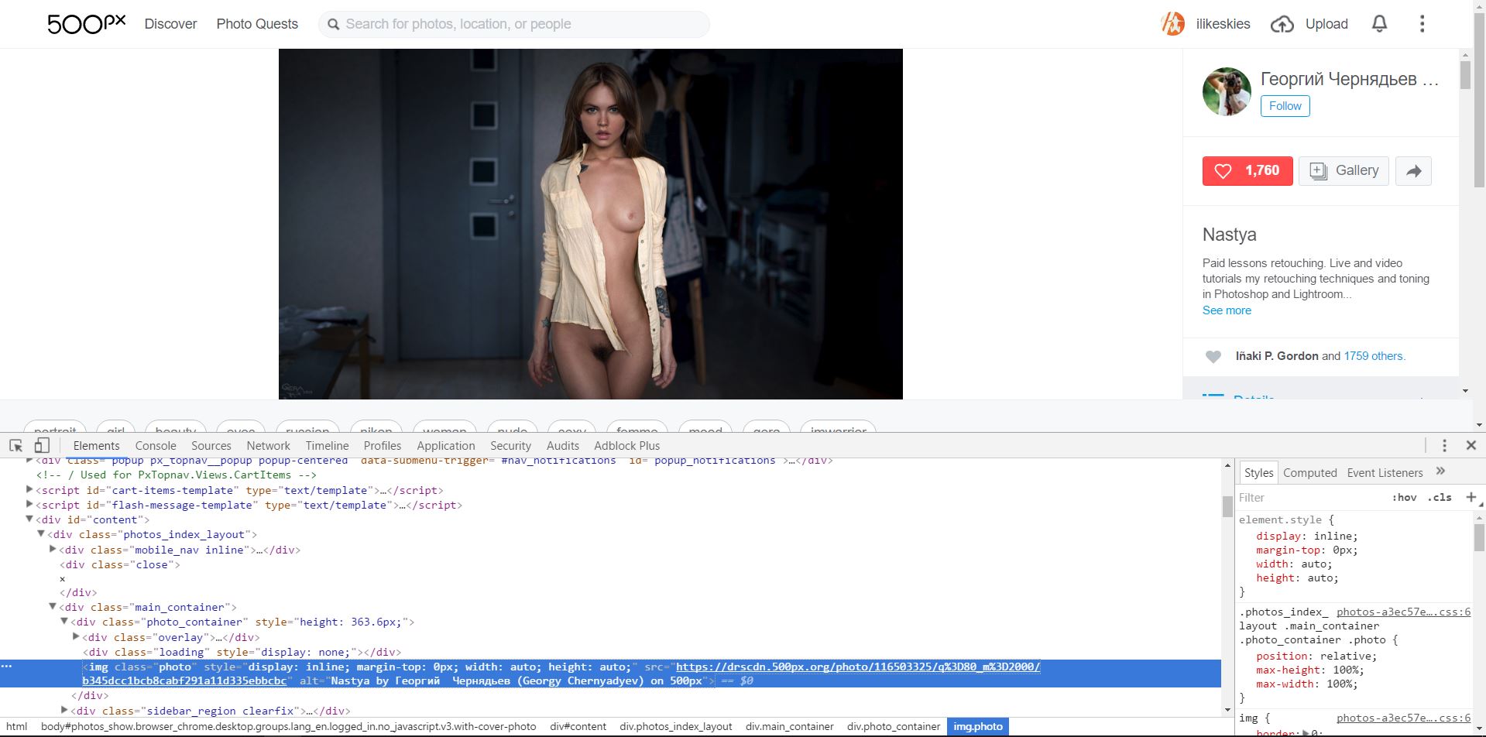
Task: Click the plus icon for new style rule
Action: pyautogui.click(x=1471, y=497)
